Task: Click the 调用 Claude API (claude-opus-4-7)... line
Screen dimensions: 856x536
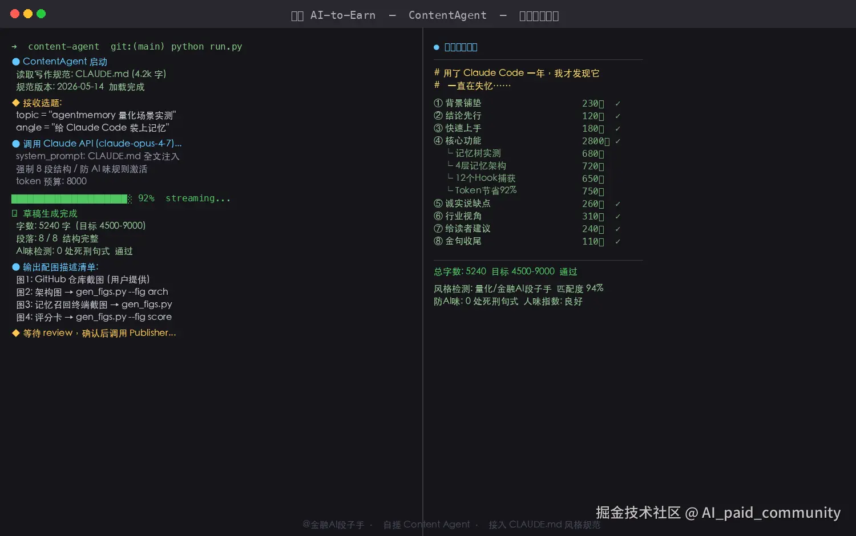Action: pyautogui.click(x=102, y=144)
